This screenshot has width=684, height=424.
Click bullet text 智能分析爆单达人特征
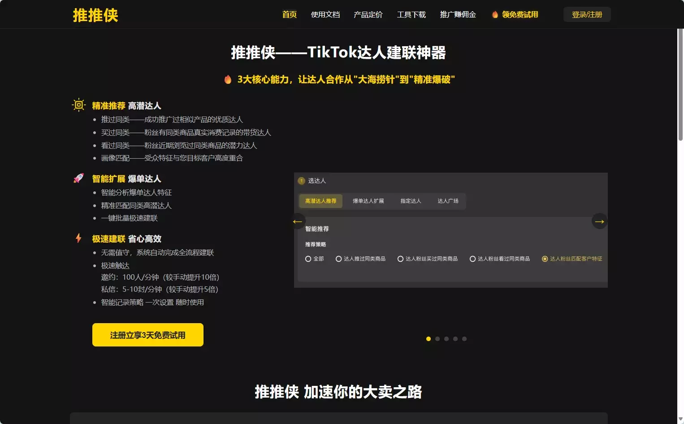[136, 193]
